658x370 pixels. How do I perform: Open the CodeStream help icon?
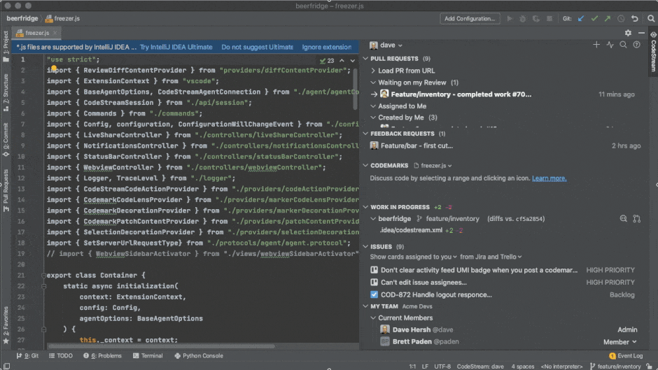click(636, 45)
